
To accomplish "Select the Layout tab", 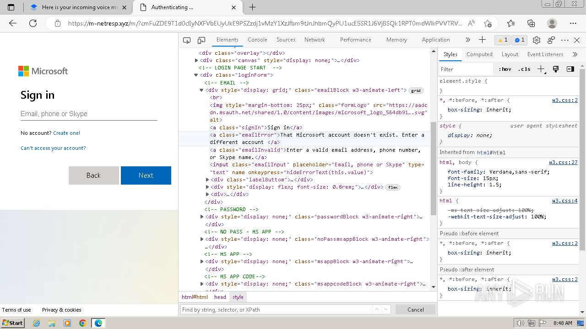I will (x=510, y=54).
